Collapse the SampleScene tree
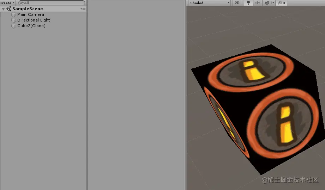 pyautogui.click(x=3, y=9)
